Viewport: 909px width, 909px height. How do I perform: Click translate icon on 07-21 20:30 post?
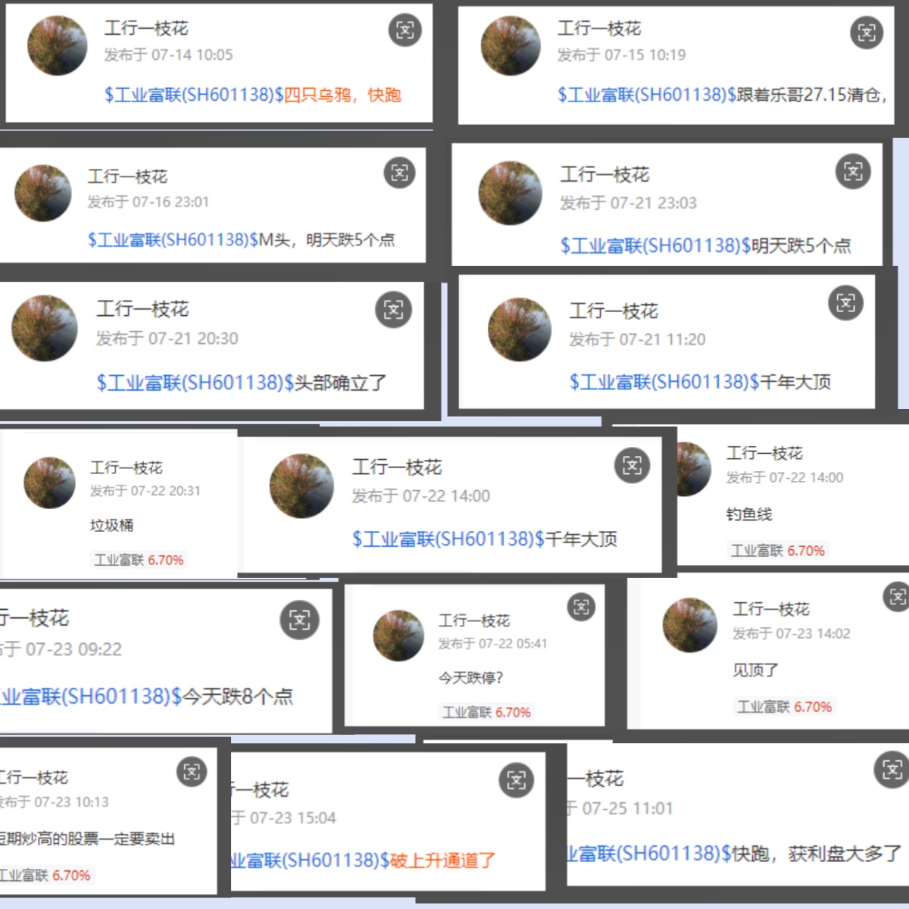pos(394,309)
